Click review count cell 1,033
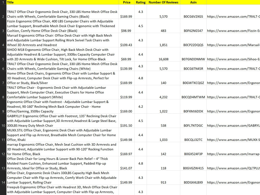 point(163,135)
